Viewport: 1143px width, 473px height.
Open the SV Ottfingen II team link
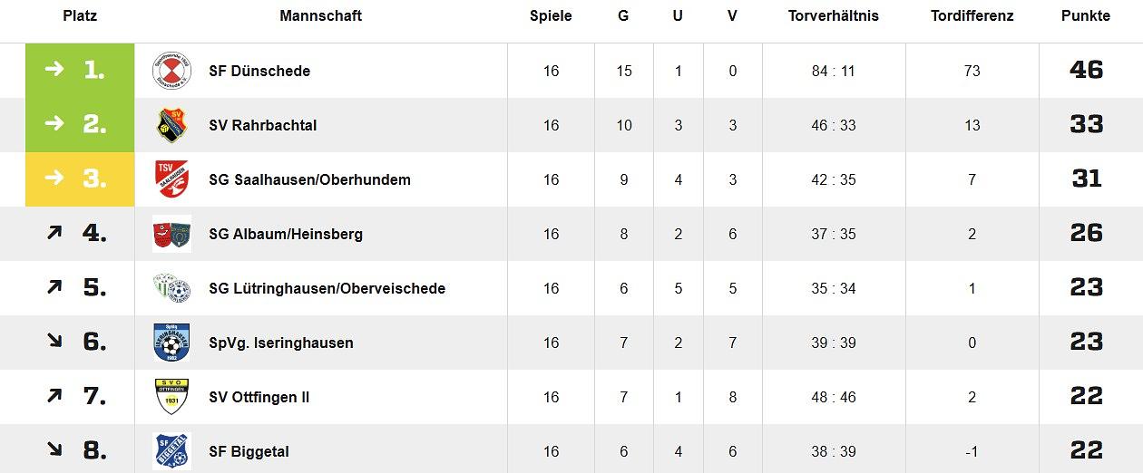[x=259, y=397]
